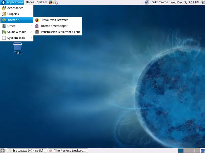Click the Fedora logo icon
Viewport: 205px width, 153px height.
coord(3,2)
